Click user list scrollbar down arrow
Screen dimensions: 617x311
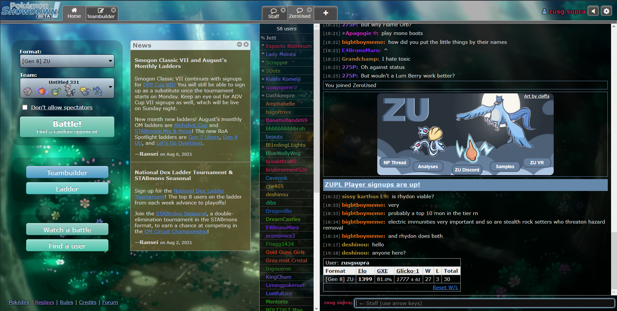(x=317, y=308)
